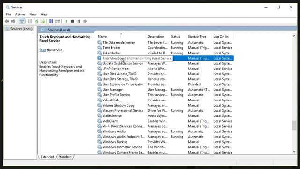This screenshot has height=169, width=300.
Task: Click the Back arrow in toolbar
Action: click(7, 21)
